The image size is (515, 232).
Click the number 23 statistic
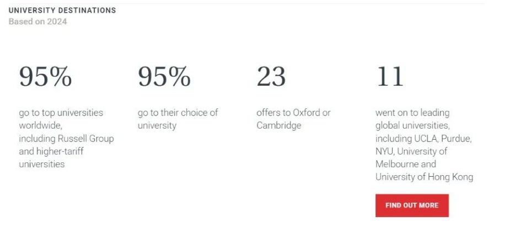(x=271, y=77)
